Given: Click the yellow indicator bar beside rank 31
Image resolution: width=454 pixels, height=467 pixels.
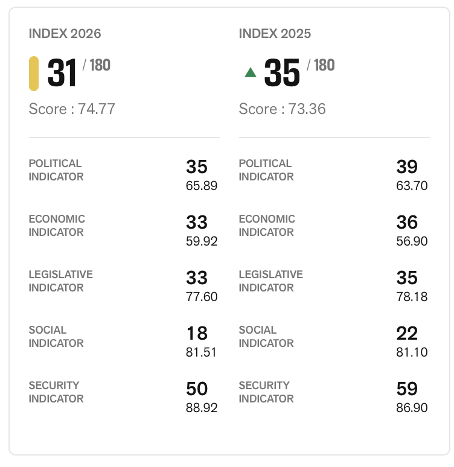Looking at the screenshot, I should [34, 73].
